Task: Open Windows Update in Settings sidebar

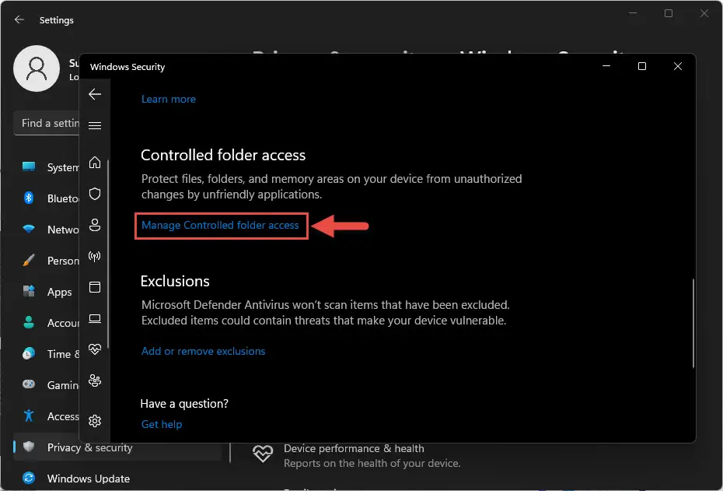Action: pos(89,479)
